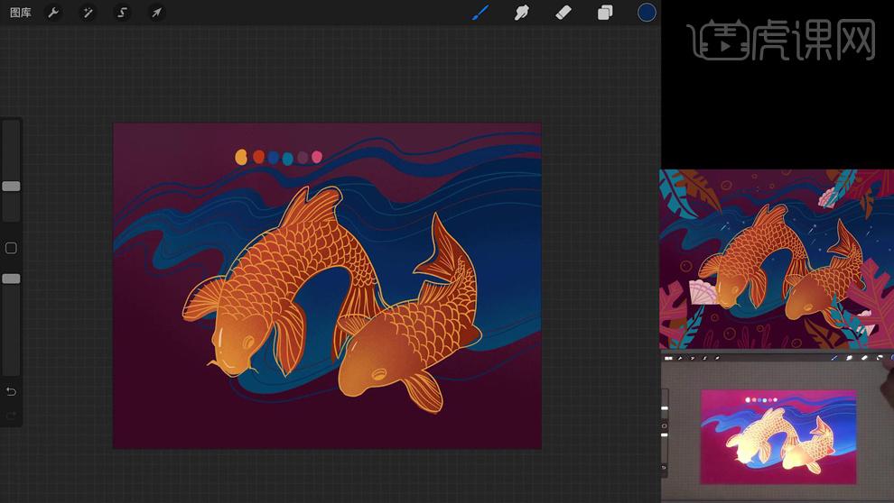
Task: Click the brush size slider handle
Action: coord(11,186)
